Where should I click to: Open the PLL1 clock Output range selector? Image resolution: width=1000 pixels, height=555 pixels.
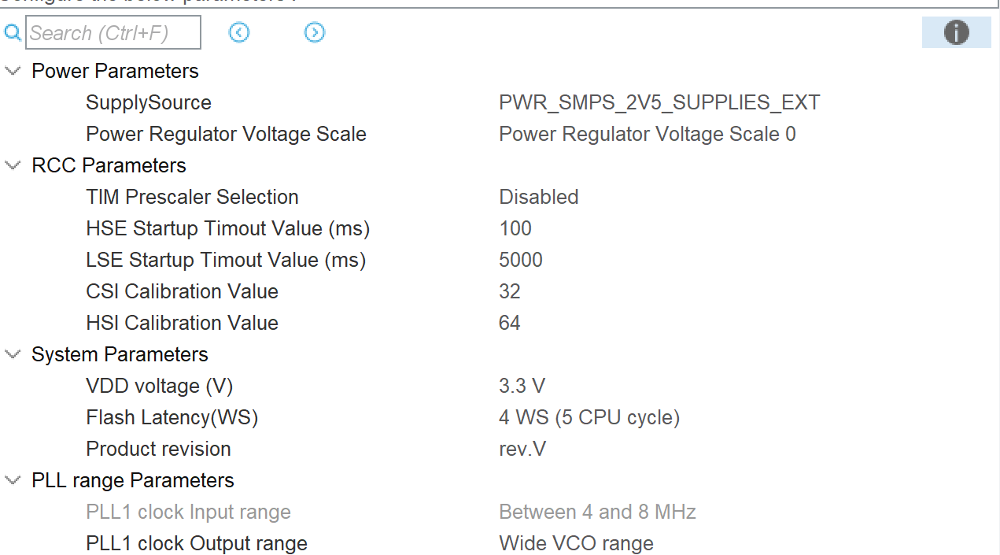[575, 543]
